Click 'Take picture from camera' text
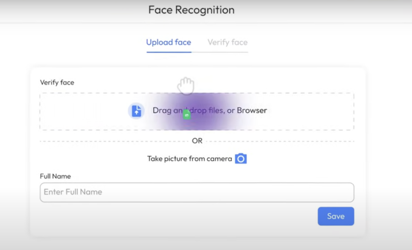Image resolution: width=412 pixels, height=250 pixels. [190, 159]
